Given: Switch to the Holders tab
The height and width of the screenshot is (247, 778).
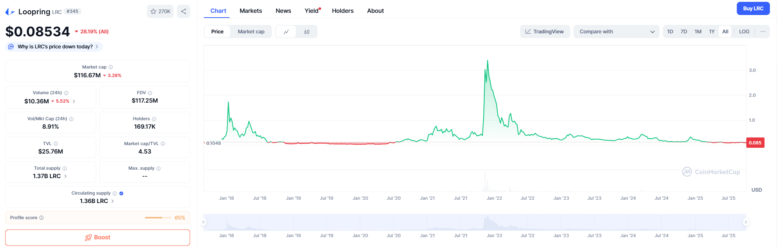Looking at the screenshot, I should click(x=342, y=11).
